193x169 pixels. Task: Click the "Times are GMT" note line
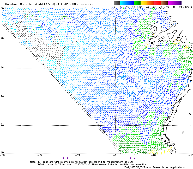[x=81, y=162]
